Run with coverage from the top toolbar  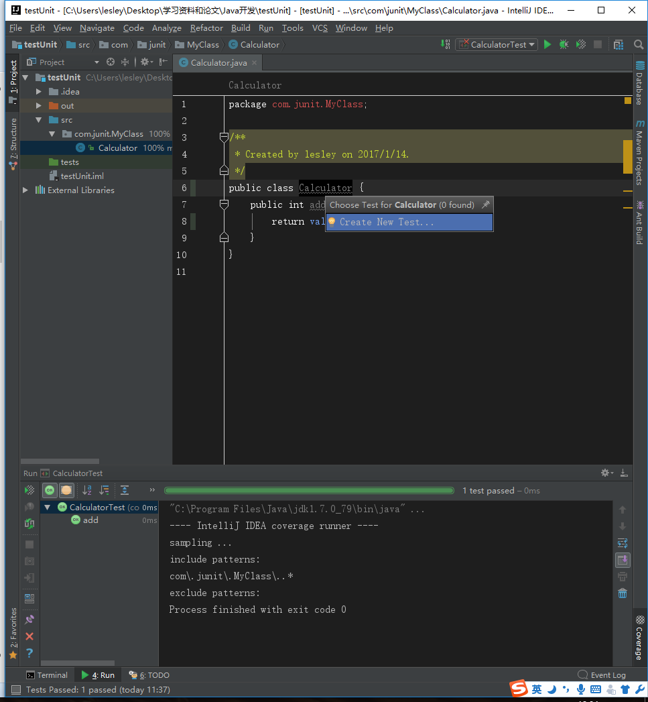click(581, 44)
